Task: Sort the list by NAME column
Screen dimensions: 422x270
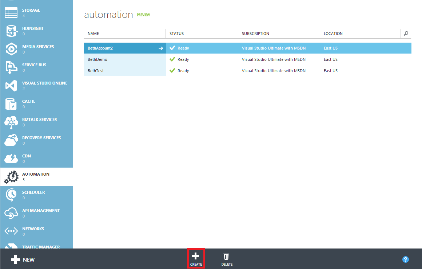Action: [x=92, y=33]
